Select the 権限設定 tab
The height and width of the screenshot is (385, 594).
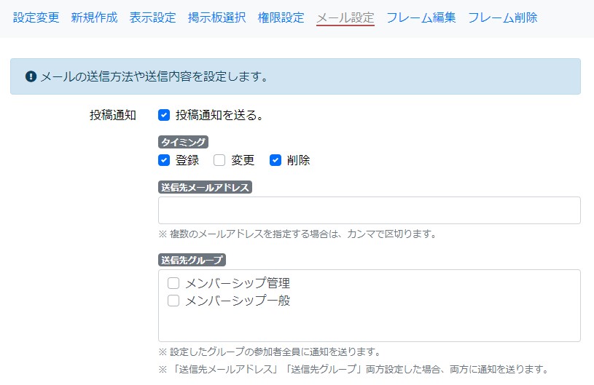click(x=281, y=17)
